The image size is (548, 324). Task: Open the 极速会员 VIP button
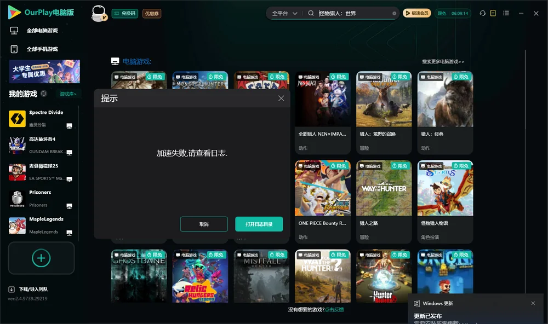[x=416, y=13]
